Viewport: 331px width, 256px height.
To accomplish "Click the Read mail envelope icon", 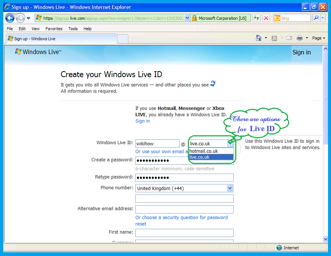I will click(289, 38).
